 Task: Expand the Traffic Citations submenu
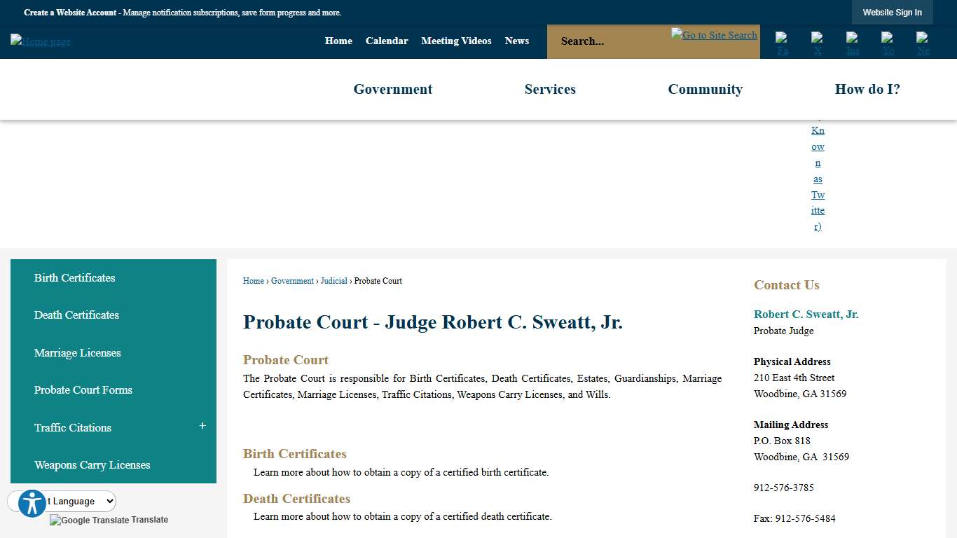(x=202, y=425)
